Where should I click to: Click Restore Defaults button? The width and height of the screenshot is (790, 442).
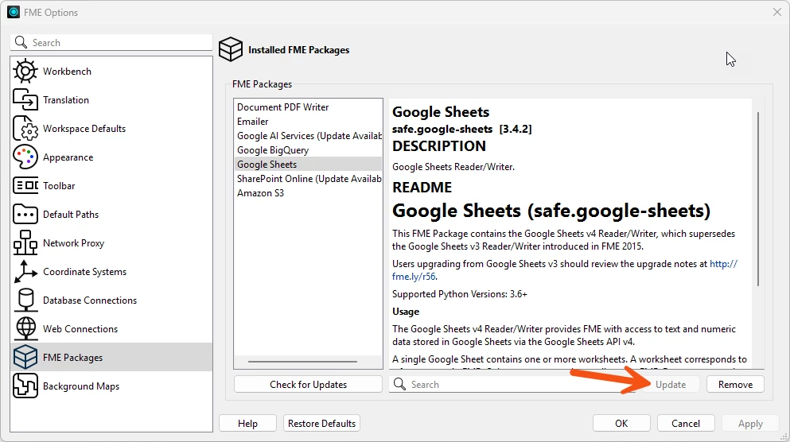321,424
